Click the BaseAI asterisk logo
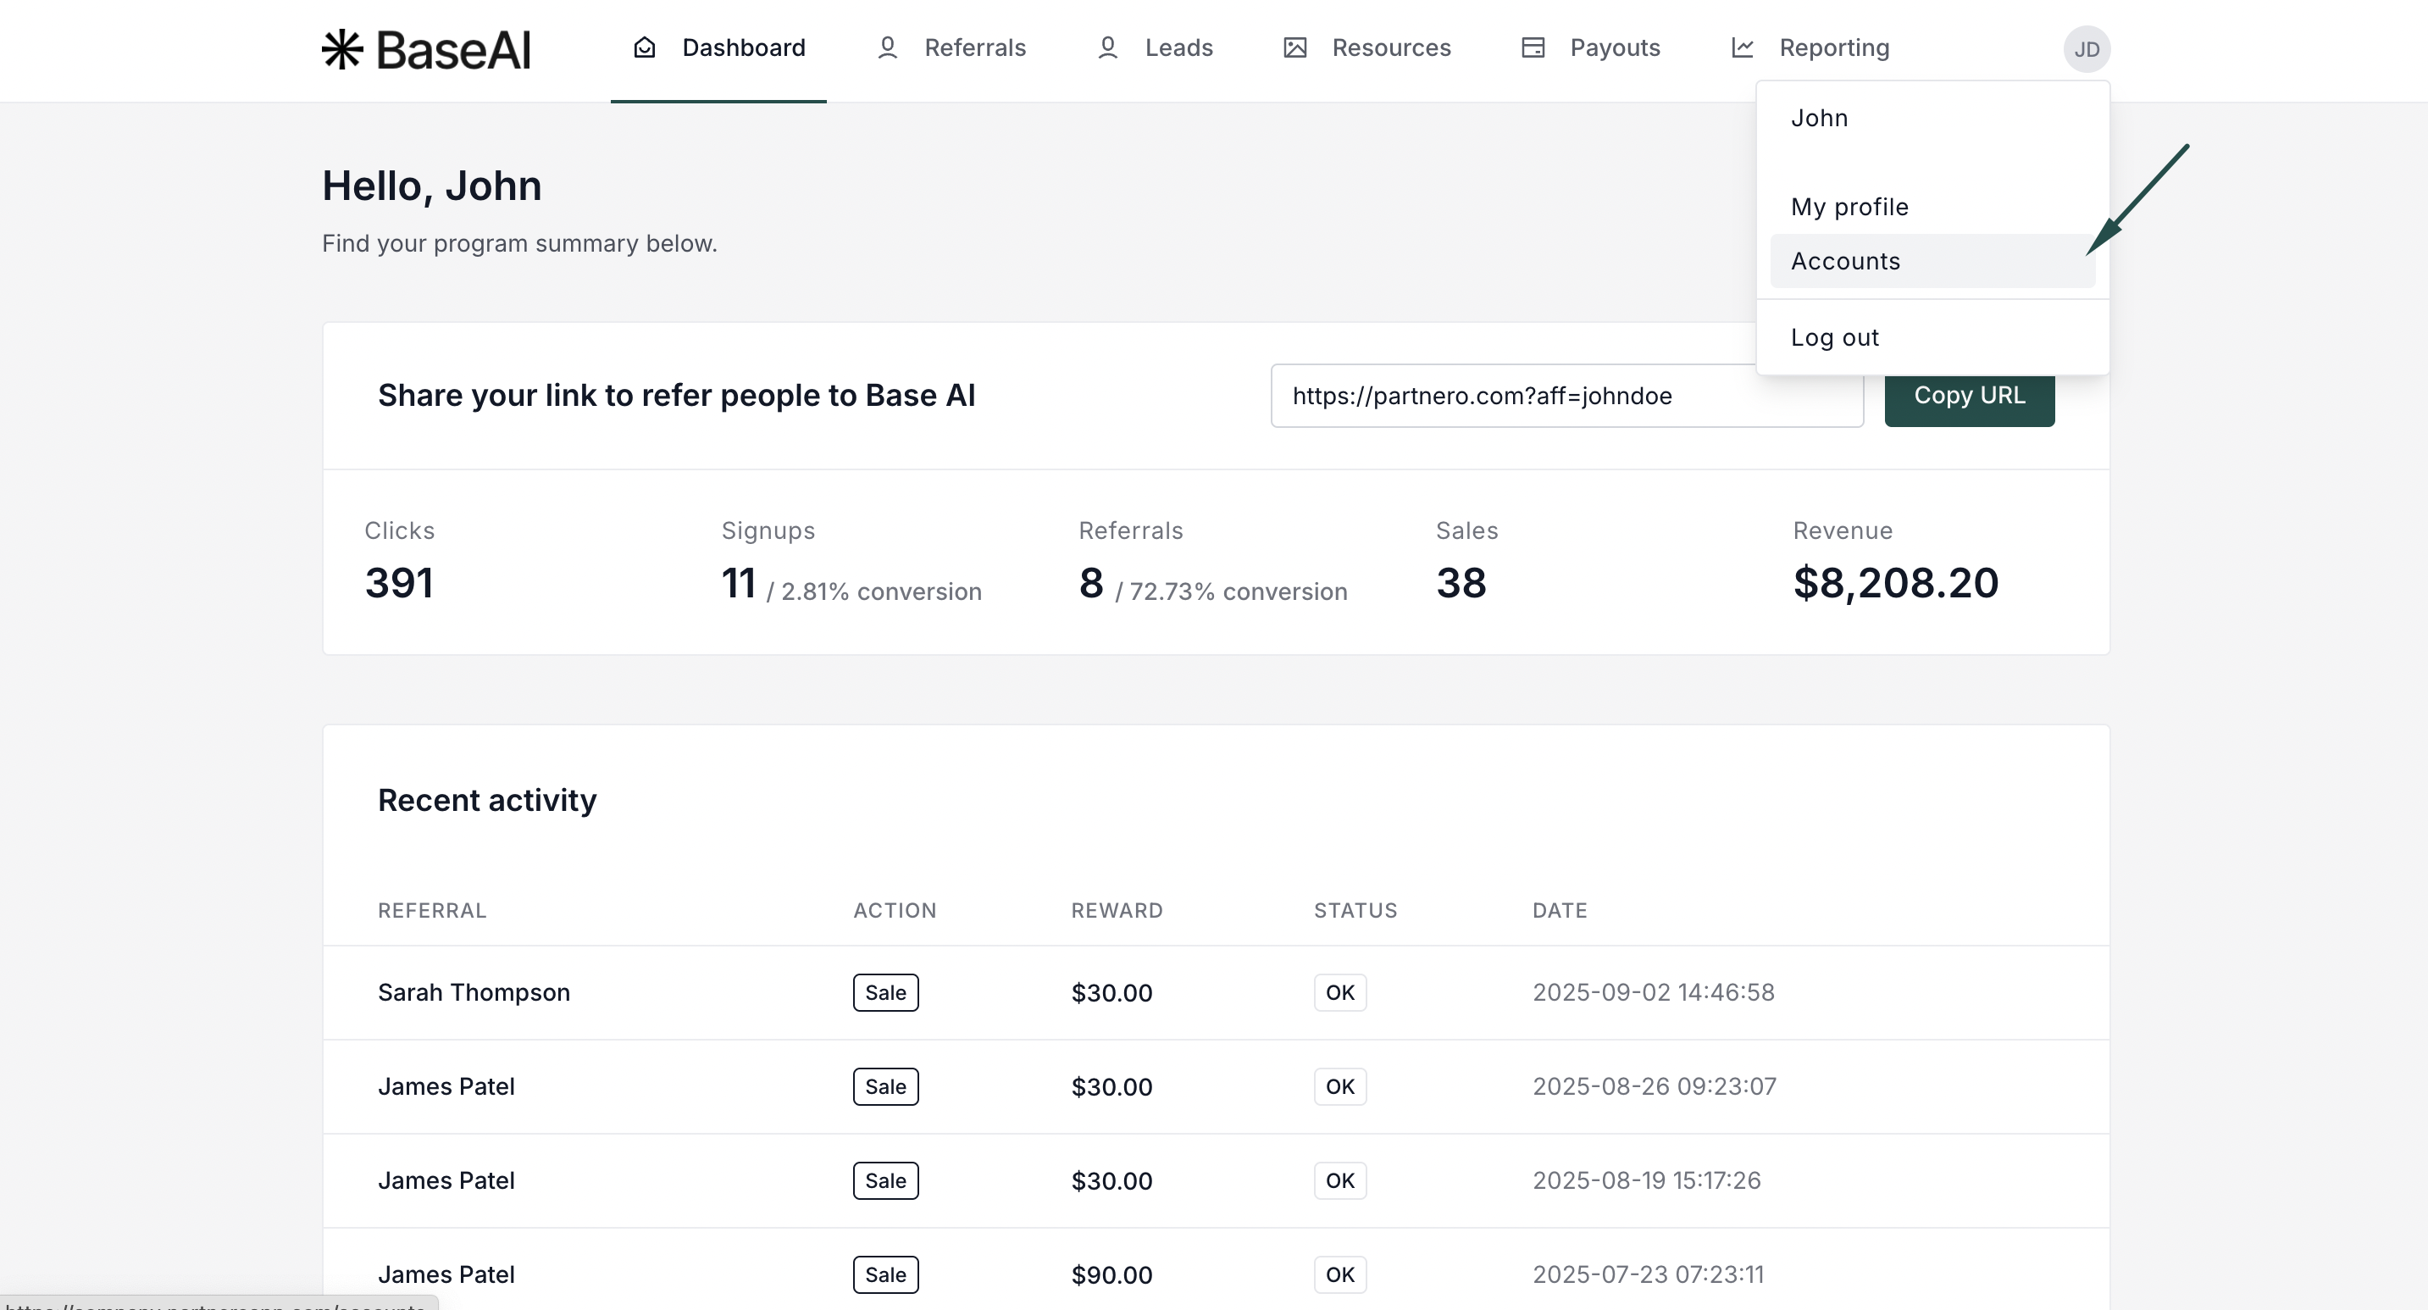Image resolution: width=2428 pixels, height=1310 pixels. 342,49
